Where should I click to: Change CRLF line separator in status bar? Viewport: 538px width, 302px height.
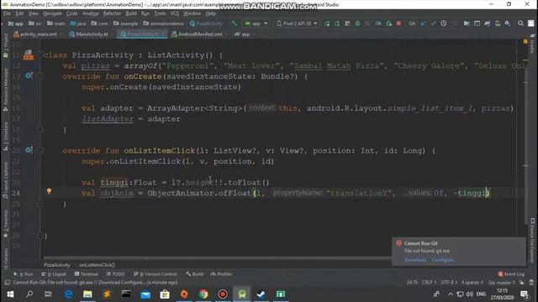tap(429, 283)
